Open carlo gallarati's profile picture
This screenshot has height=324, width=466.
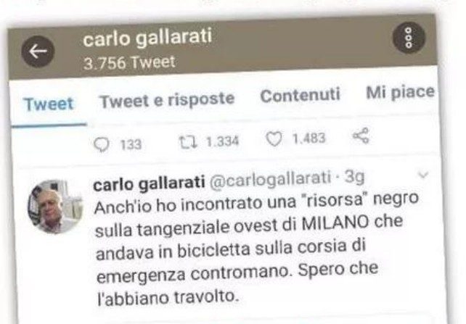click(x=55, y=207)
